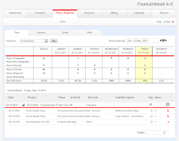The height and width of the screenshot is (141, 179).
Task: Click Friday slip efficiency 75%
Action: point(145,81)
